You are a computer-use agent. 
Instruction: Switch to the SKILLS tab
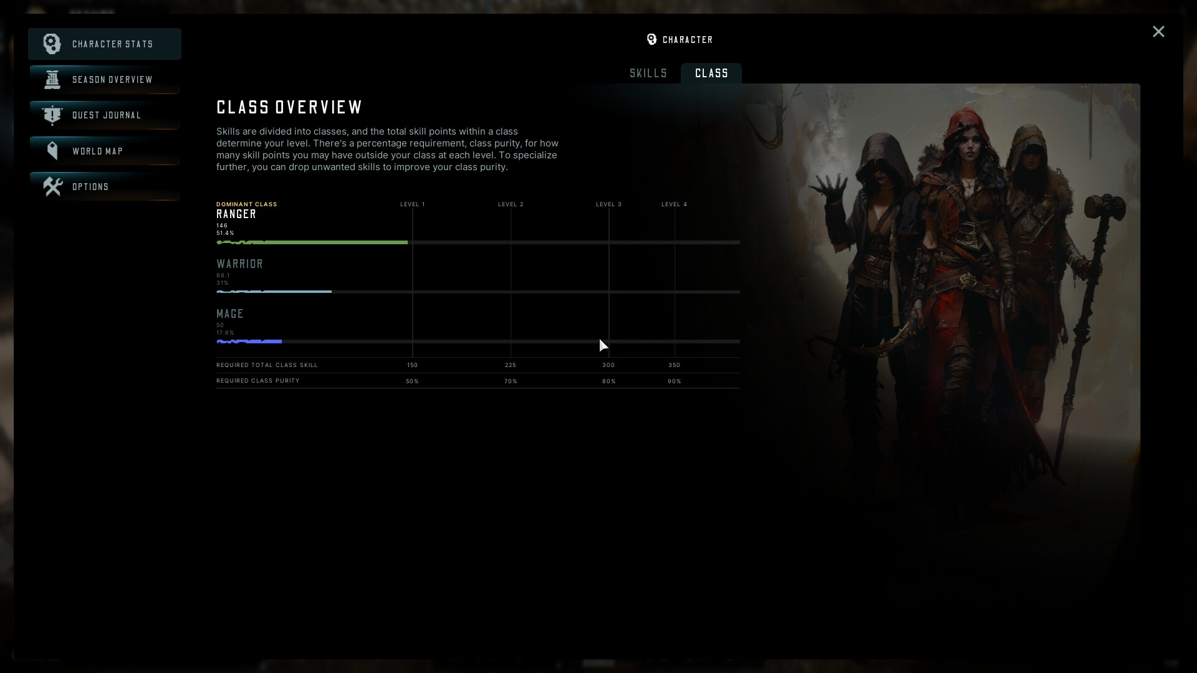coord(648,73)
